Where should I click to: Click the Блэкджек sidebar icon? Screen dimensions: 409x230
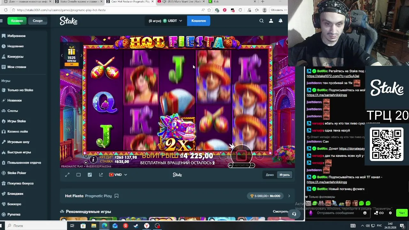[4, 194]
